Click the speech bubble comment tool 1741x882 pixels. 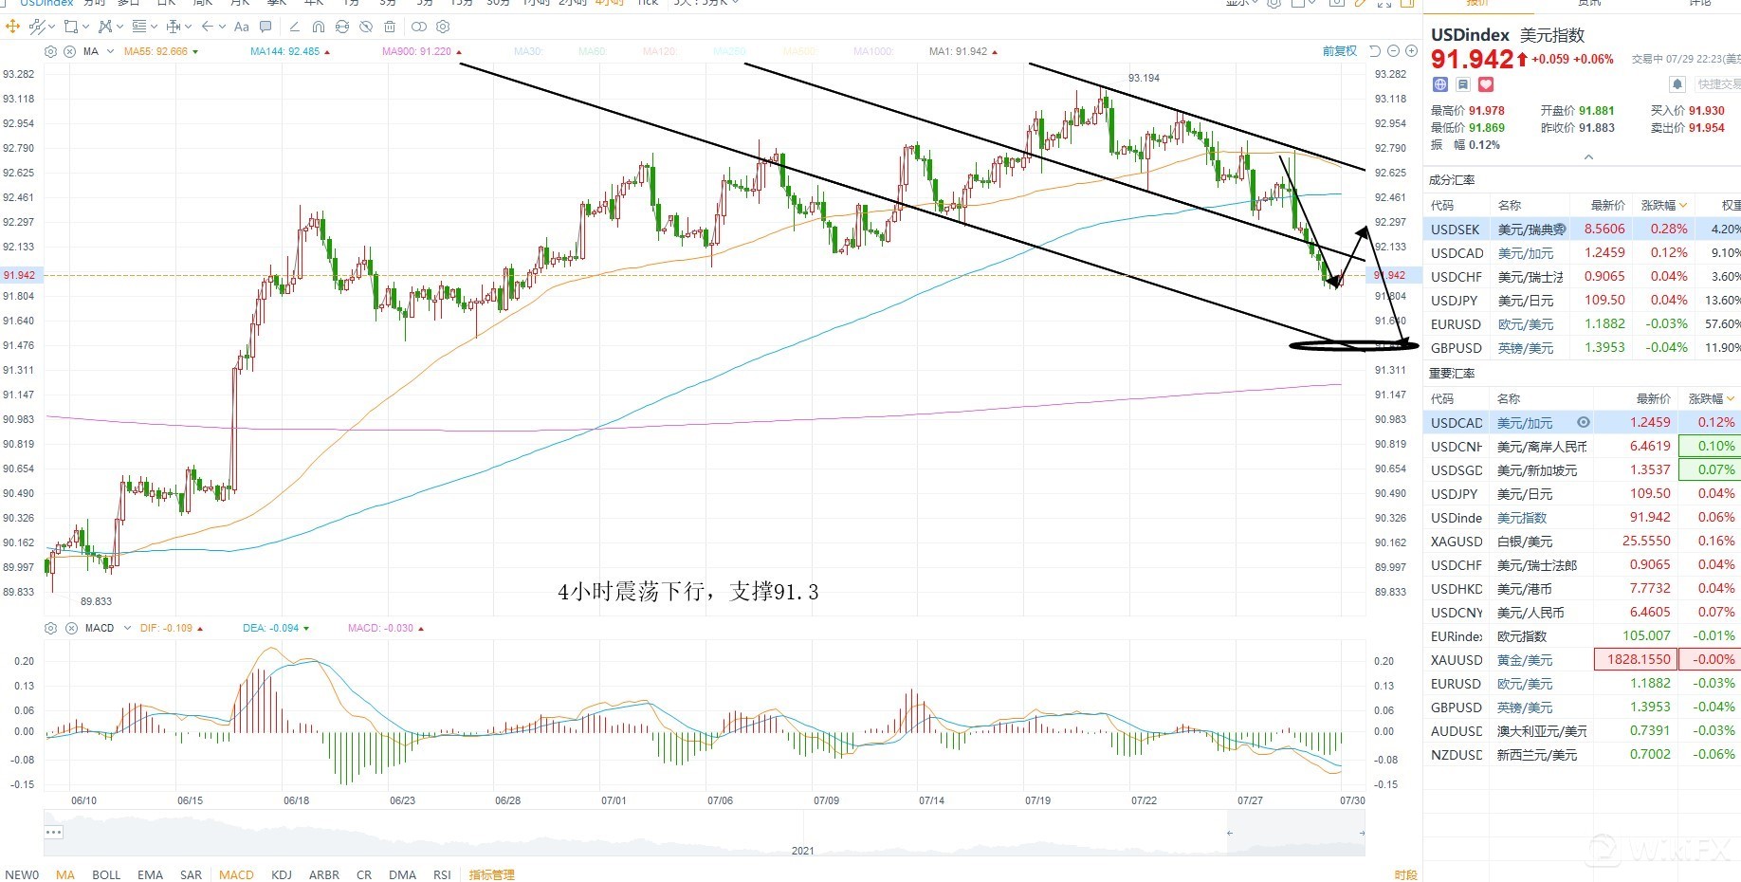(x=266, y=27)
